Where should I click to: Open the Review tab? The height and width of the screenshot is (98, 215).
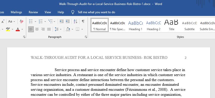pos(33,12)
